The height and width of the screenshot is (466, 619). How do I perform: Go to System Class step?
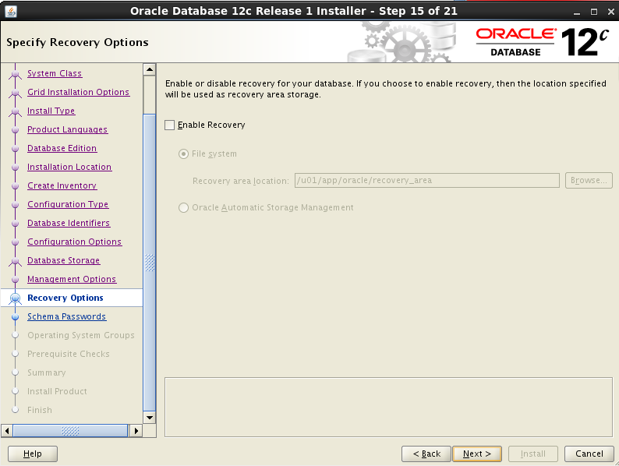[55, 73]
